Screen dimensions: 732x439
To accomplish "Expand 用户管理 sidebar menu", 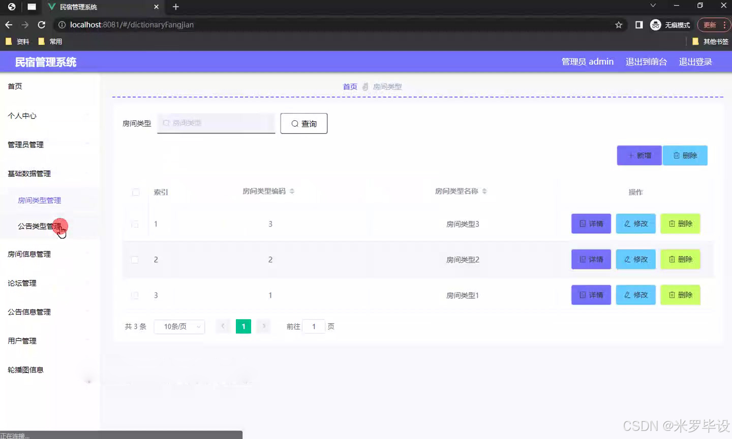I will (x=49, y=341).
